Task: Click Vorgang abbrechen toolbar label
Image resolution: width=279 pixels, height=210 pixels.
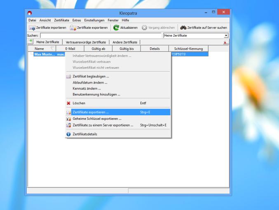Action: (x=162, y=28)
